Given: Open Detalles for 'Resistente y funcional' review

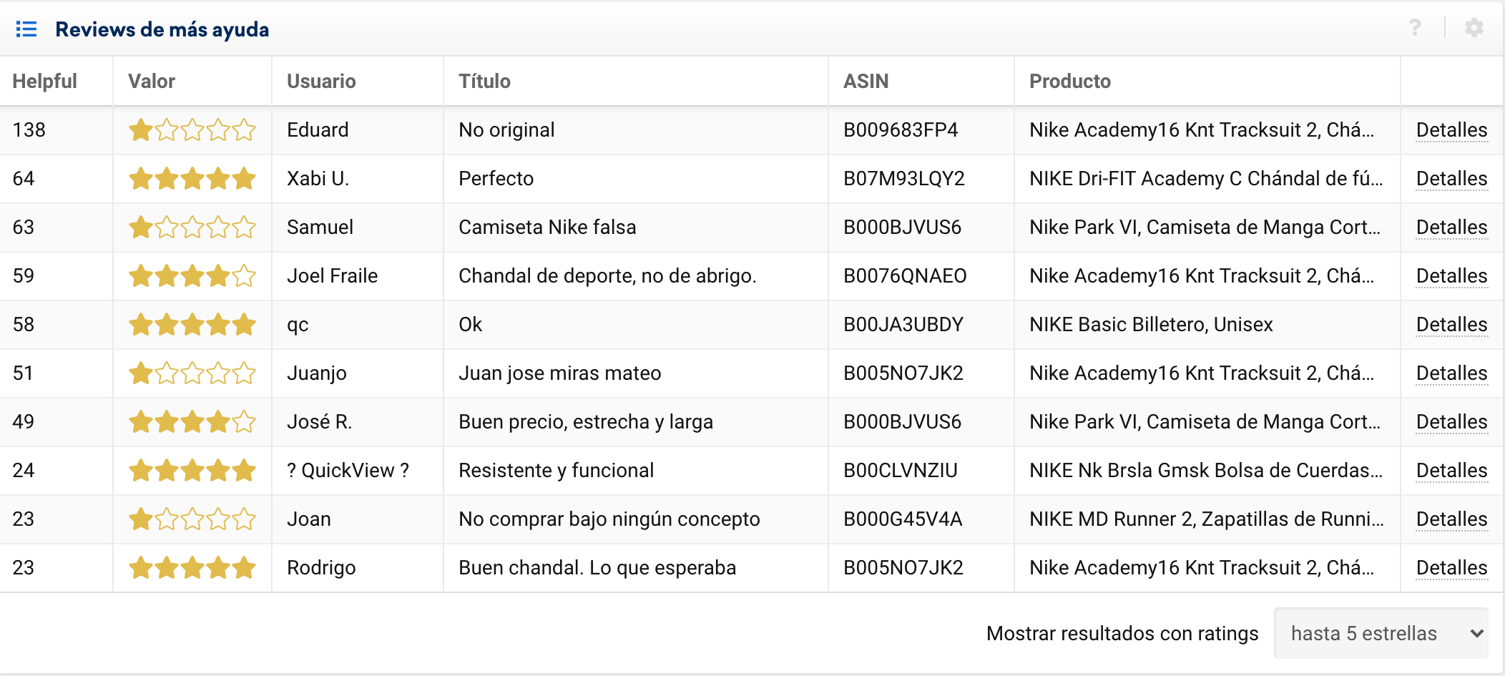Looking at the screenshot, I should pos(1451,471).
